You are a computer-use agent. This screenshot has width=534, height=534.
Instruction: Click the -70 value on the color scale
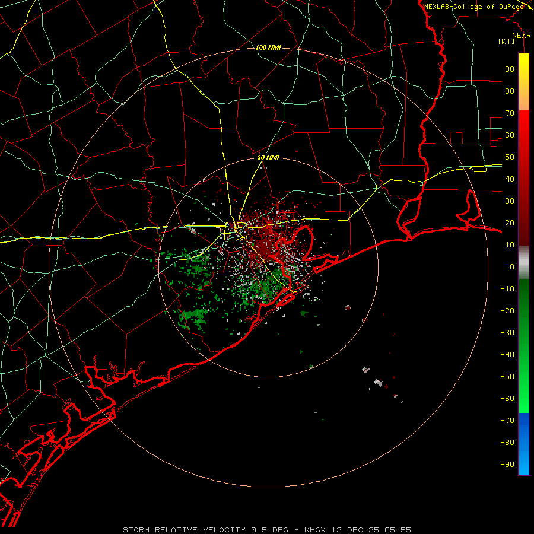pyautogui.click(x=507, y=421)
